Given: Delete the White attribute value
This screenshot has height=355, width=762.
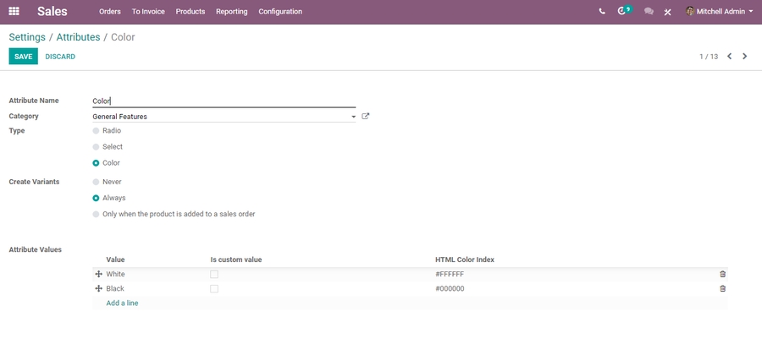Looking at the screenshot, I should [722, 275].
